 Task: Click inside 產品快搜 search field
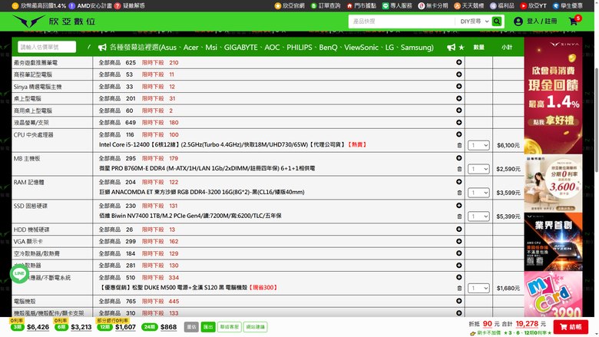[x=402, y=21]
